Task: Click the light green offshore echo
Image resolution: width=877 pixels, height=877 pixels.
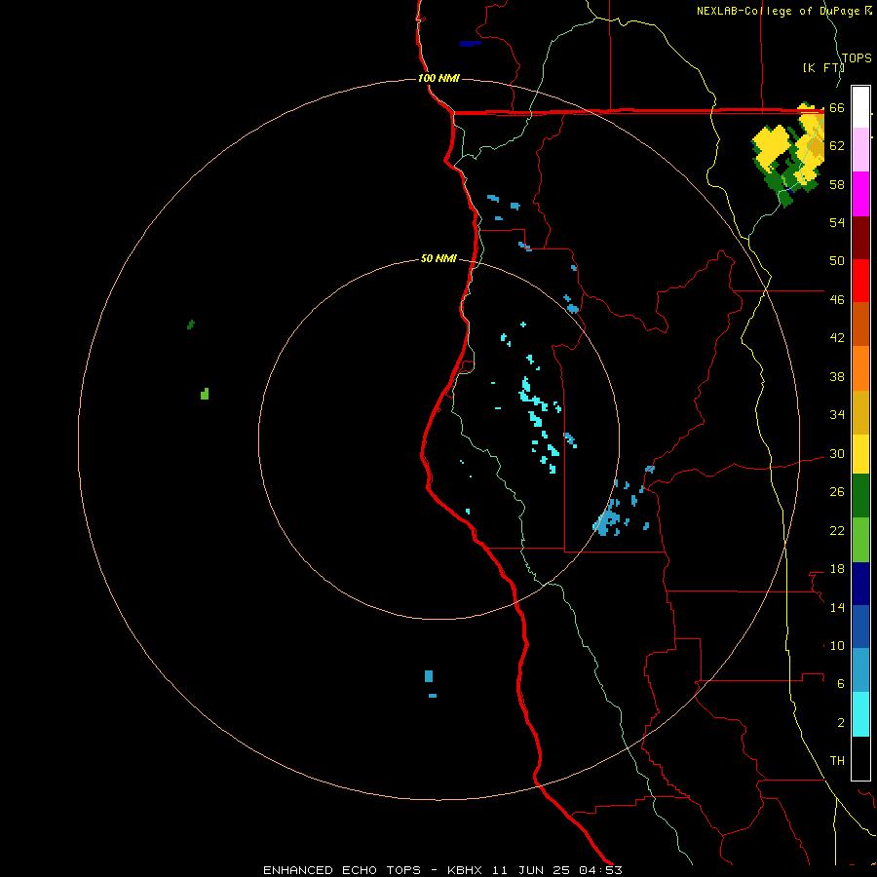Action: [205, 394]
